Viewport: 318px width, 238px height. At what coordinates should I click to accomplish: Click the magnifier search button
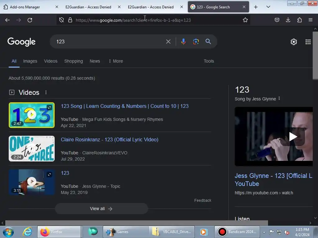click(x=208, y=42)
